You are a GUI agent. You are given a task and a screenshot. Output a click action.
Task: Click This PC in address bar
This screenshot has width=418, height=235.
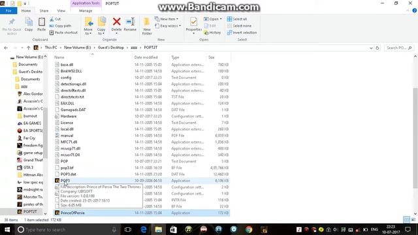point(51,48)
